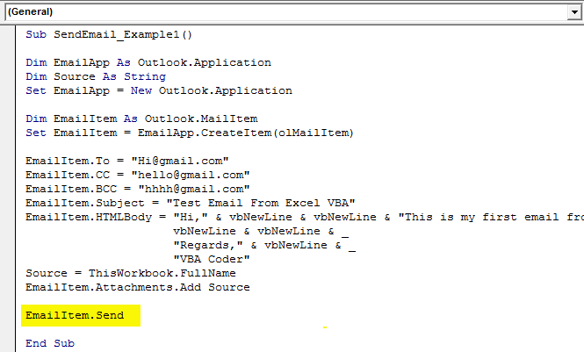584x352 pixels.
Task: Open the (General) object dropdown arrow
Action: (574, 12)
